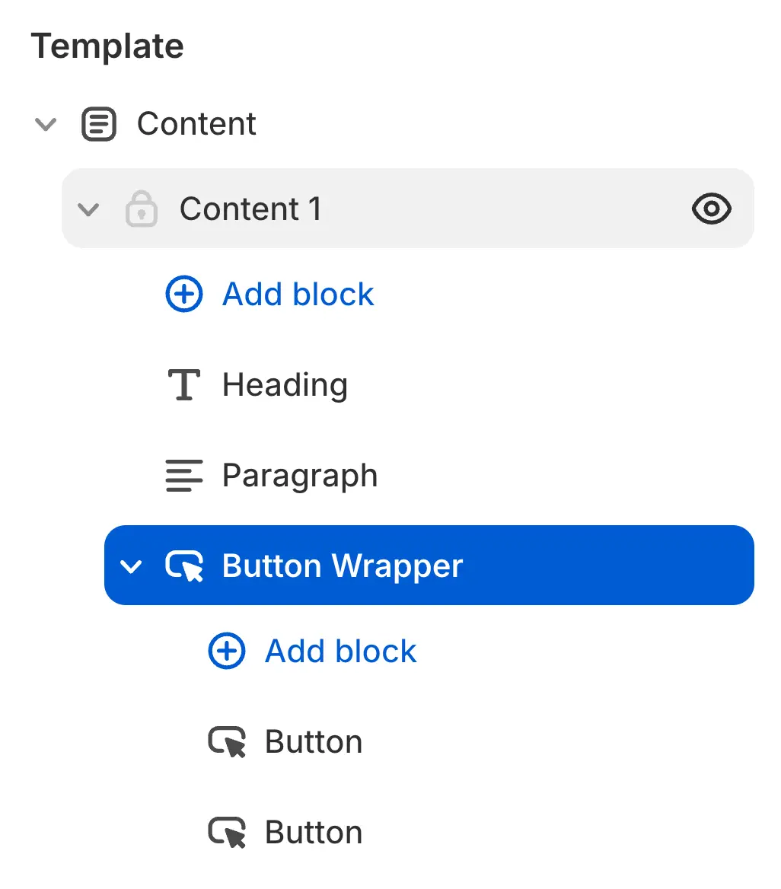781x889 pixels.
Task: Select the second Button block label
Action: (x=314, y=833)
